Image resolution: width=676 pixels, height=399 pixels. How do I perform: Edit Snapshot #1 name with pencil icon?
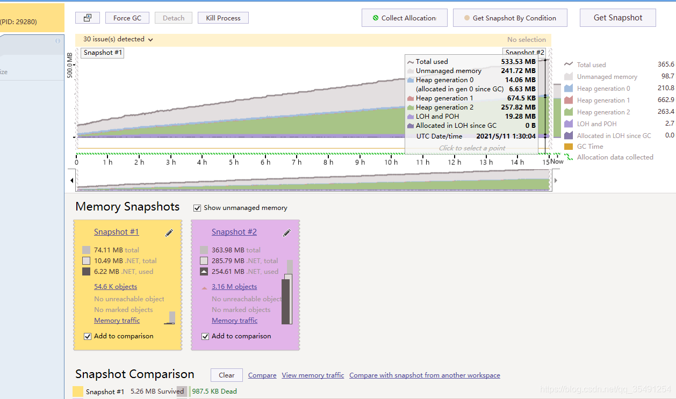(169, 233)
